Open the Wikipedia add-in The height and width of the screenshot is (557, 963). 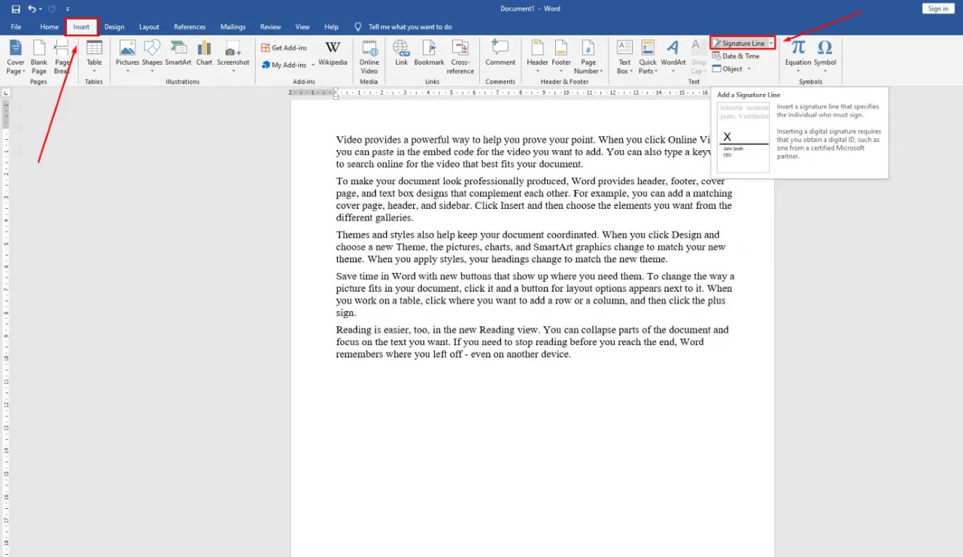[333, 53]
